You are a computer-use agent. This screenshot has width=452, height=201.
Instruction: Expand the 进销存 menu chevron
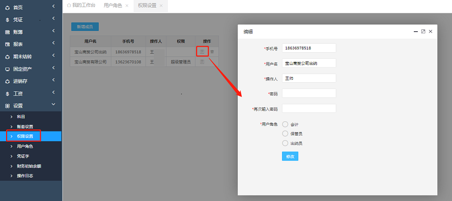pyautogui.click(x=53, y=80)
